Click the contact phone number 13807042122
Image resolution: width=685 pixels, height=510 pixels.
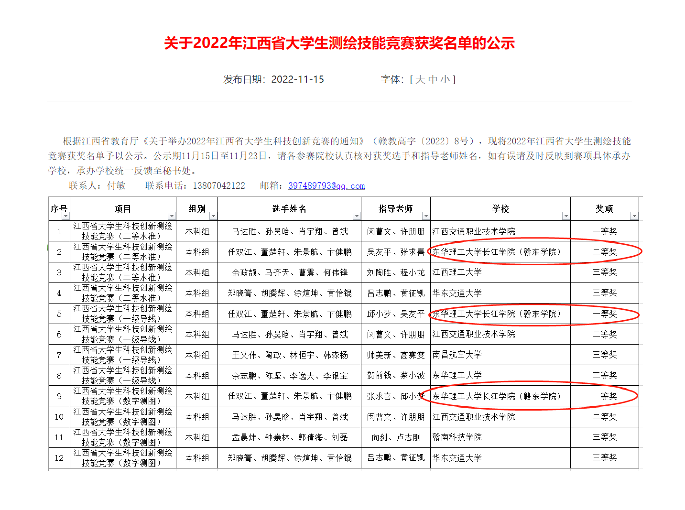coord(219,186)
